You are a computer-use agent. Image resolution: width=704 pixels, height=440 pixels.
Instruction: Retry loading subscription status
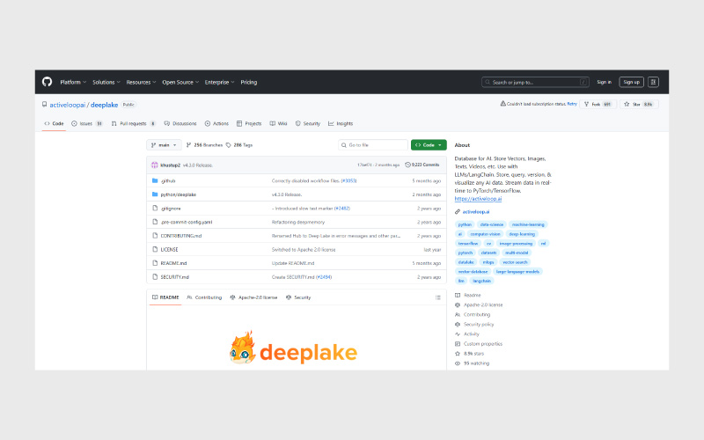(x=572, y=104)
